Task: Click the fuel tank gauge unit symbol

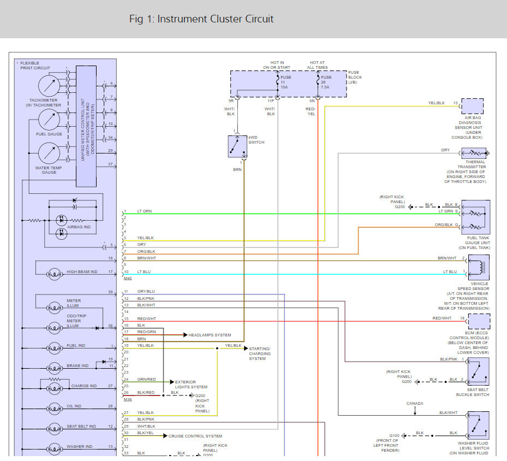Action: (475, 217)
